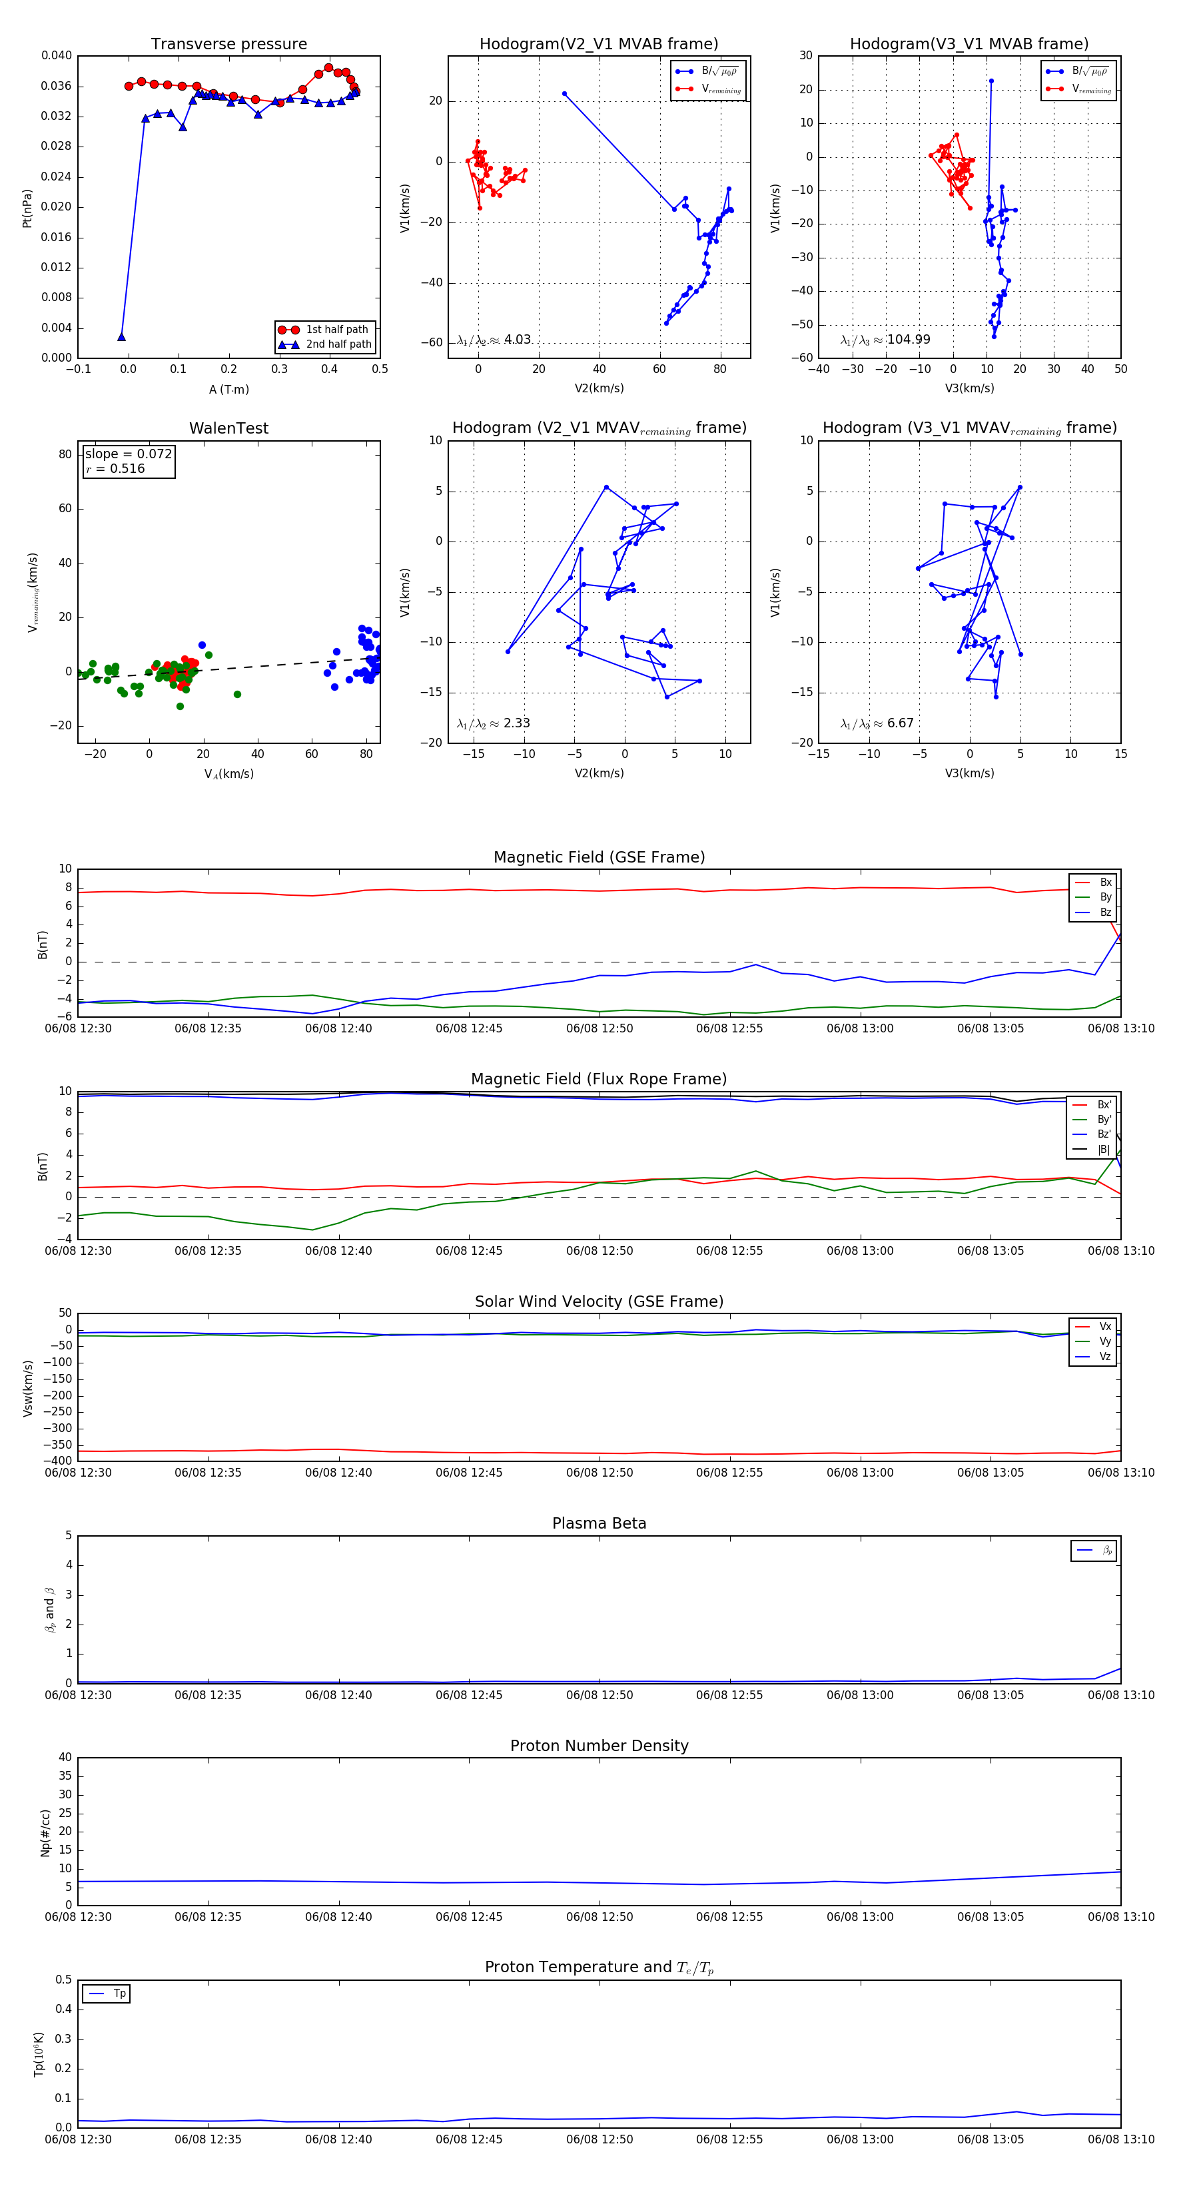Click the "By" entry in the GSE legend
1199x2198 pixels.
[1094, 898]
